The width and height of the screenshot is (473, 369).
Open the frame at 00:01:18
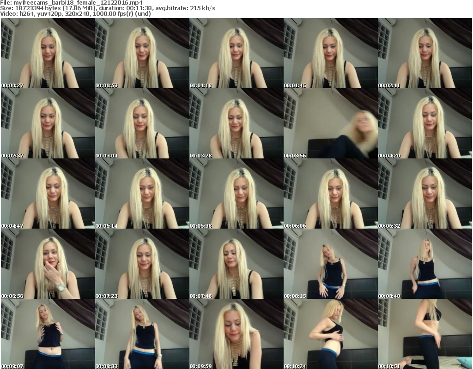pyautogui.click(x=236, y=53)
